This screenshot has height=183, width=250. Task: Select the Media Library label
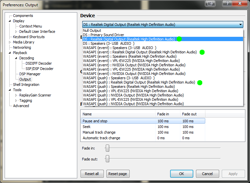(24, 42)
